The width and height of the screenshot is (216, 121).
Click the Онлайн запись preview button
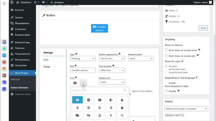tap(100, 28)
